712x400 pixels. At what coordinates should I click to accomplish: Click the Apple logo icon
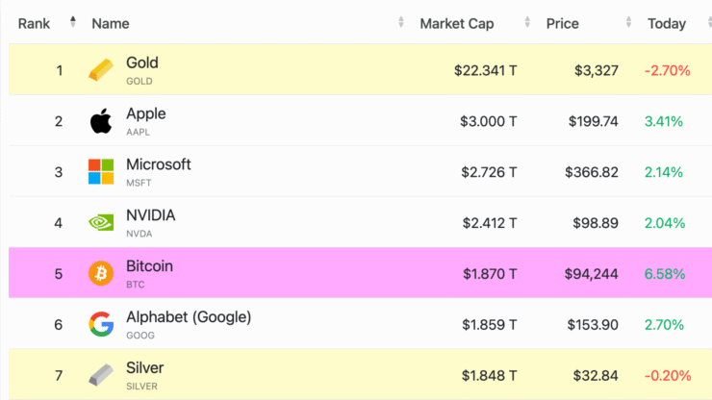(x=101, y=121)
